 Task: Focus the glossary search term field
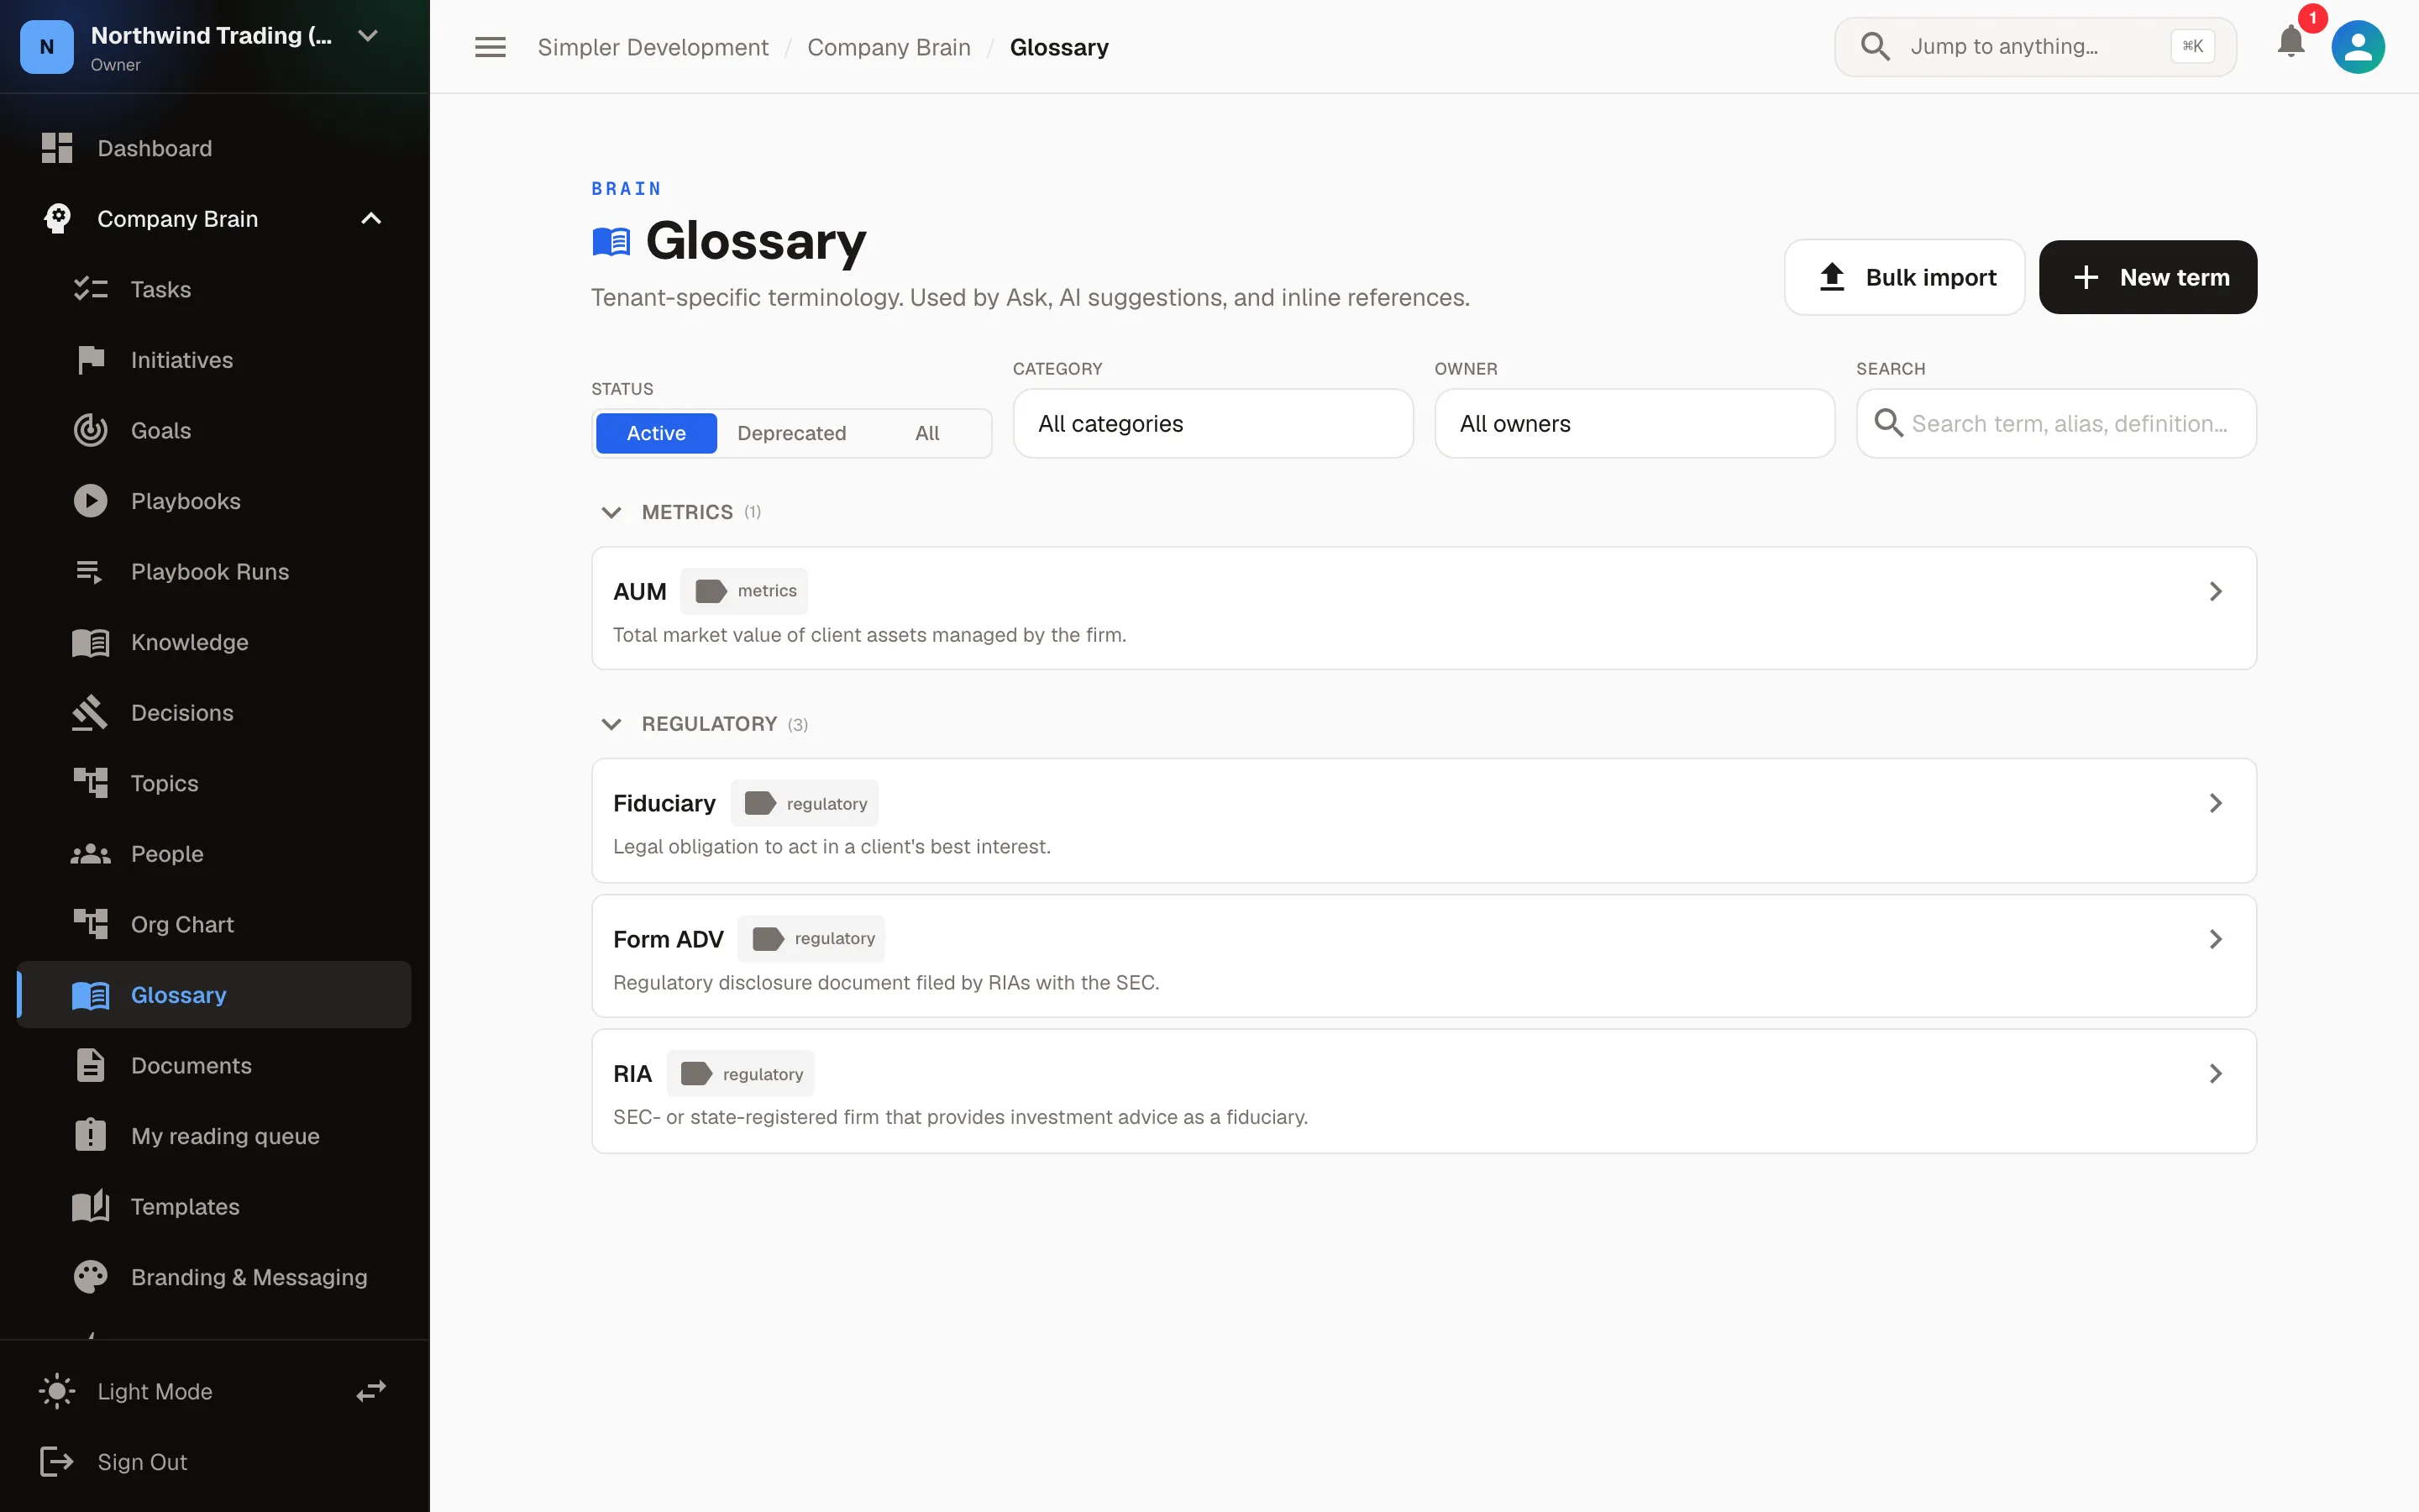click(2056, 423)
